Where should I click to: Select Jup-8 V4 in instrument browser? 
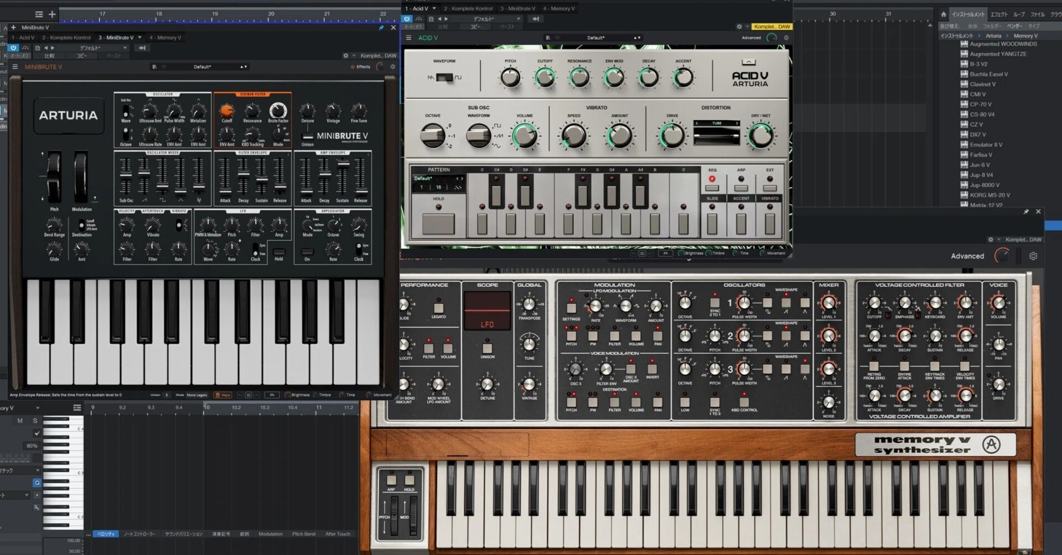tap(981, 175)
